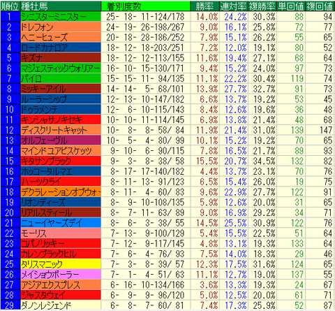Select the sire ジャスタウェイ
Screen dimensions: 335x311
click(61, 295)
